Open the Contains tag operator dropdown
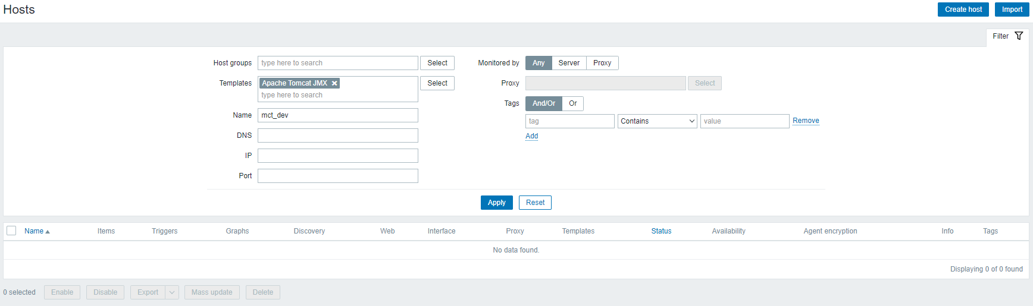1033x306 pixels. (658, 121)
